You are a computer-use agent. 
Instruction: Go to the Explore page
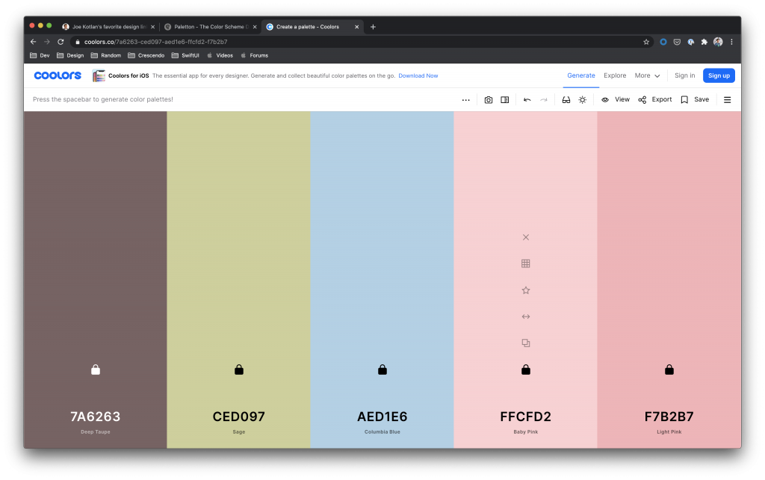click(x=615, y=75)
